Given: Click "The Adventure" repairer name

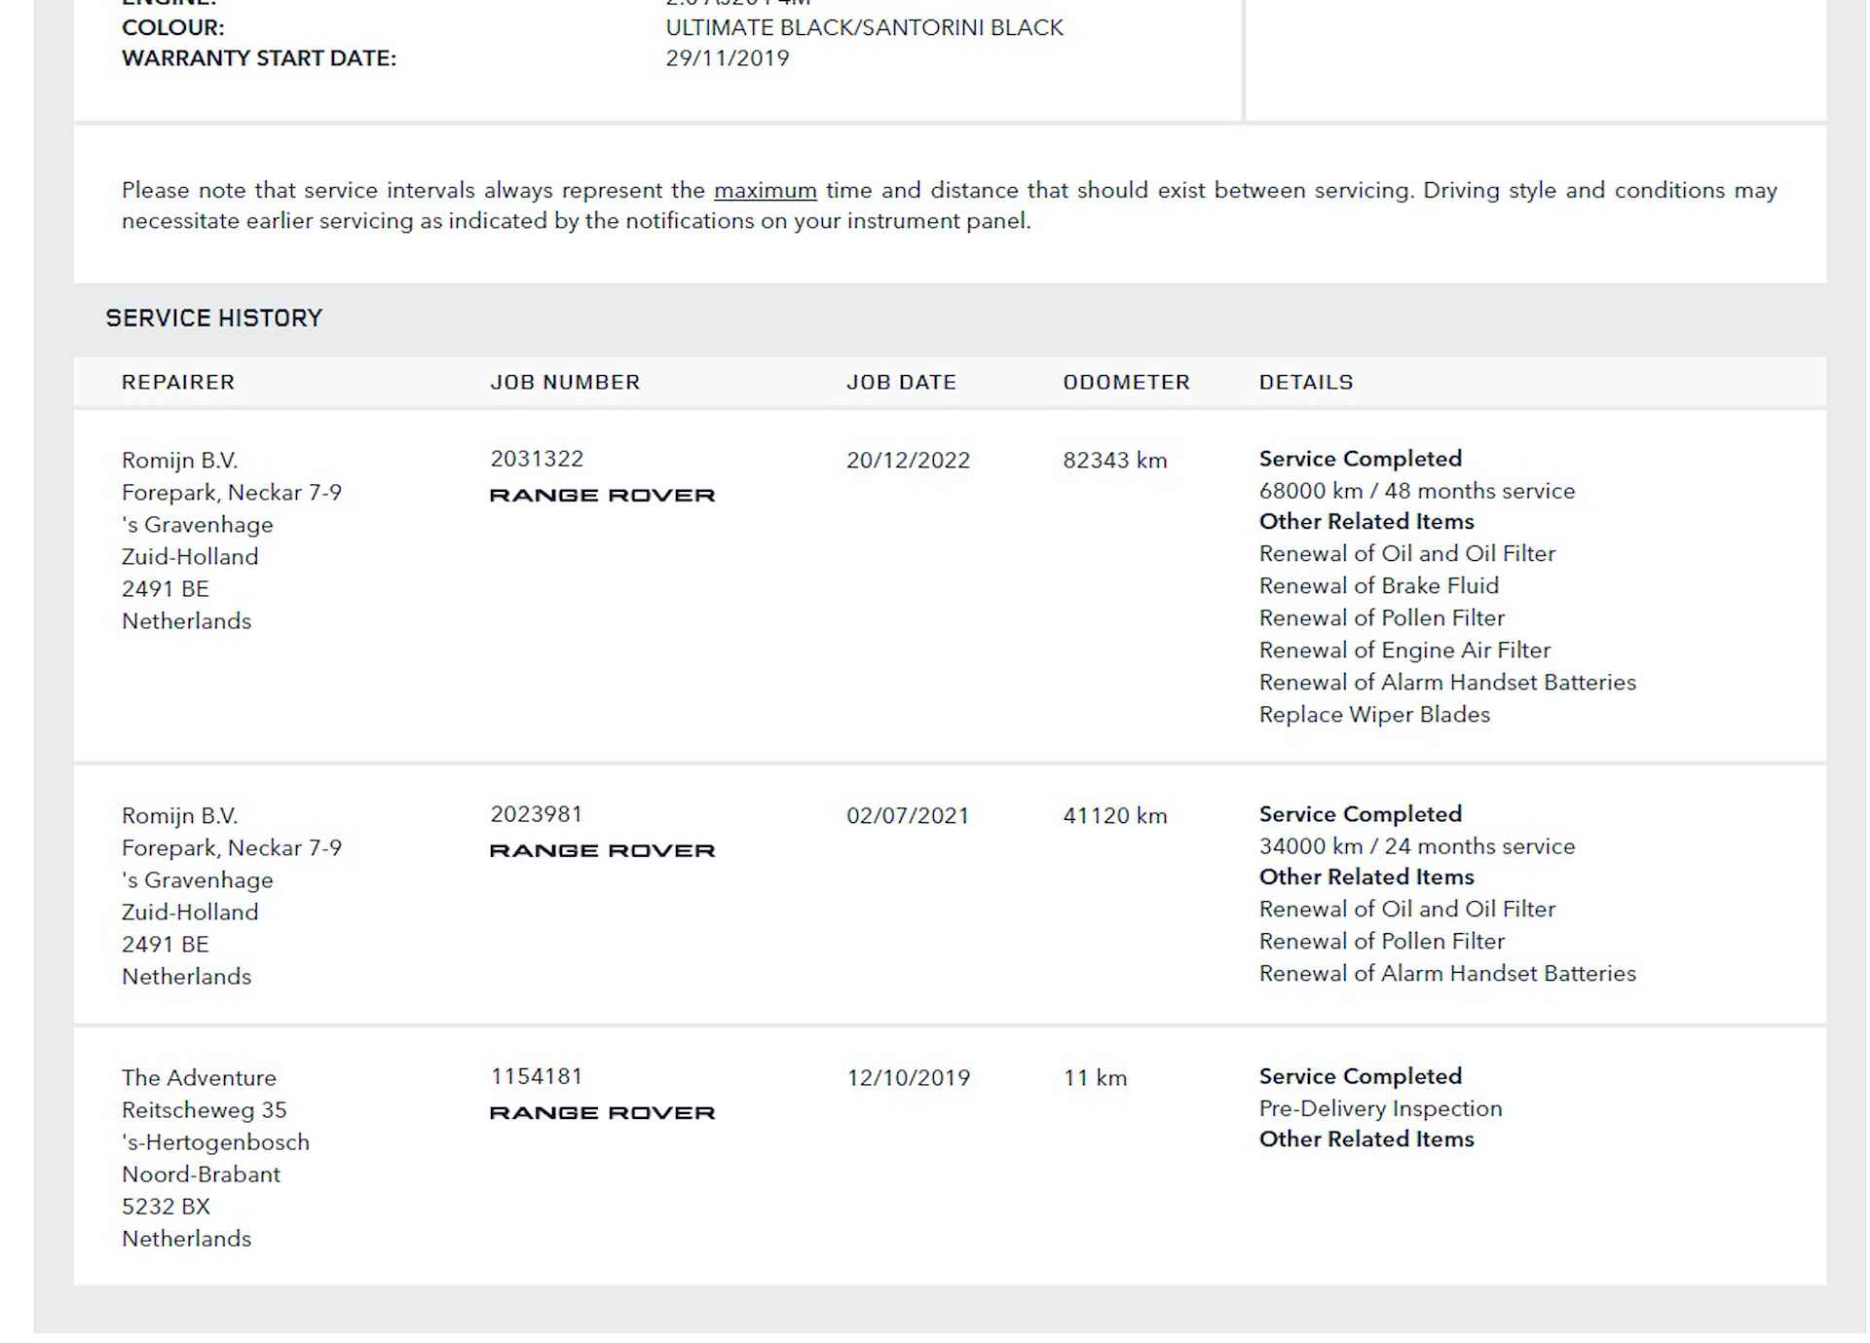Looking at the screenshot, I should pos(200,1078).
